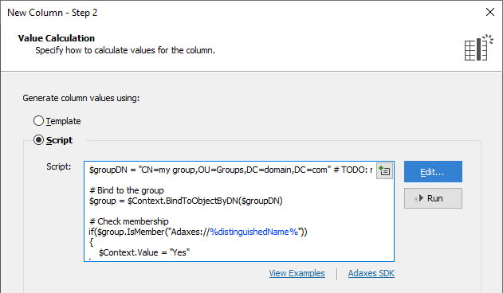Click the '# Check membership' comment line
This screenshot has width=503, height=293.
pos(128,221)
